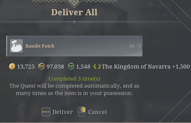
Task: Click The Kingdom of Navarra +1,500 reward
Action: (146, 67)
